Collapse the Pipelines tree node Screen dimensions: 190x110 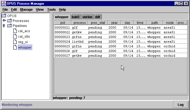(x=4, y=26)
